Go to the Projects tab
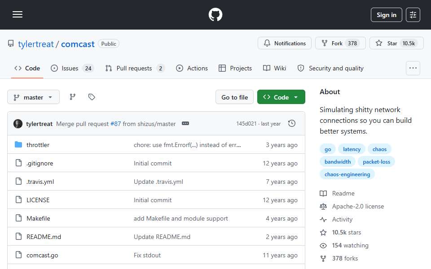Image resolution: width=431 pixels, height=269 pixels. point(235,68)
